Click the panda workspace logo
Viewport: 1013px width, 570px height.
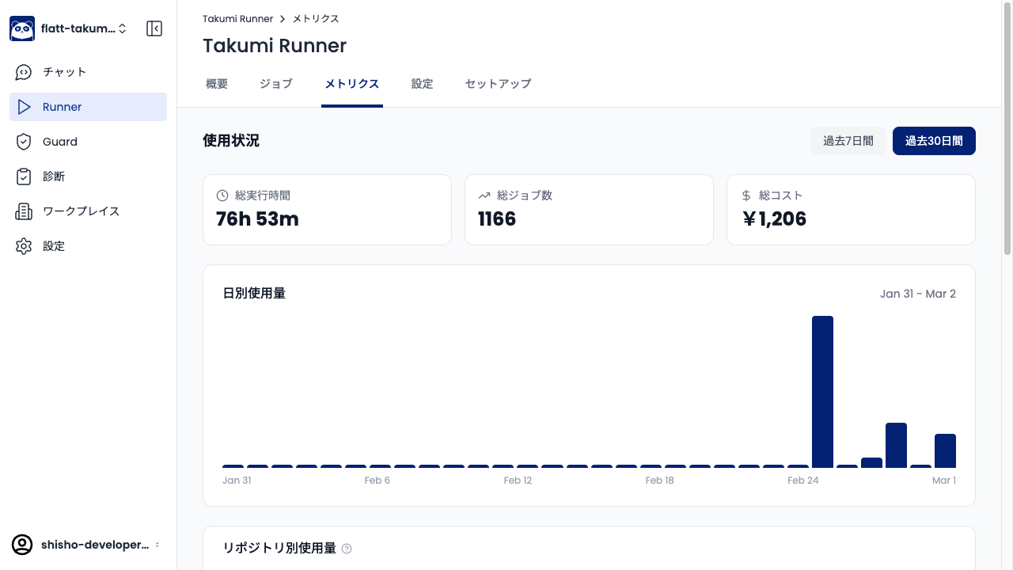pos(21,28)
